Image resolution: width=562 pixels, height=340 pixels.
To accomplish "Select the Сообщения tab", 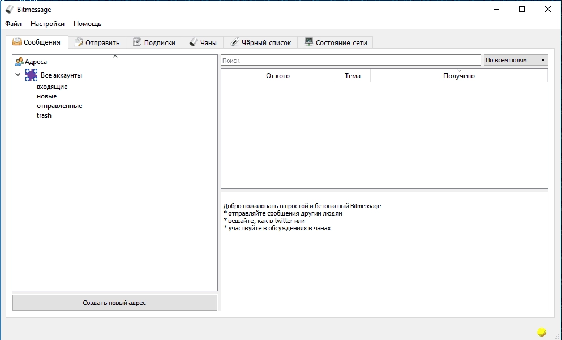I will 37,42.
